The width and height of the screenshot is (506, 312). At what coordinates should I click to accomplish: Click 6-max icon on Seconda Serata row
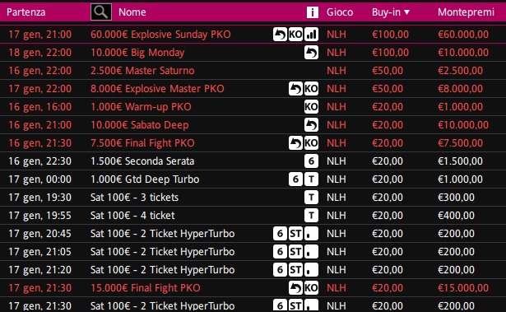pyautogui.click(x=311, y=161)
